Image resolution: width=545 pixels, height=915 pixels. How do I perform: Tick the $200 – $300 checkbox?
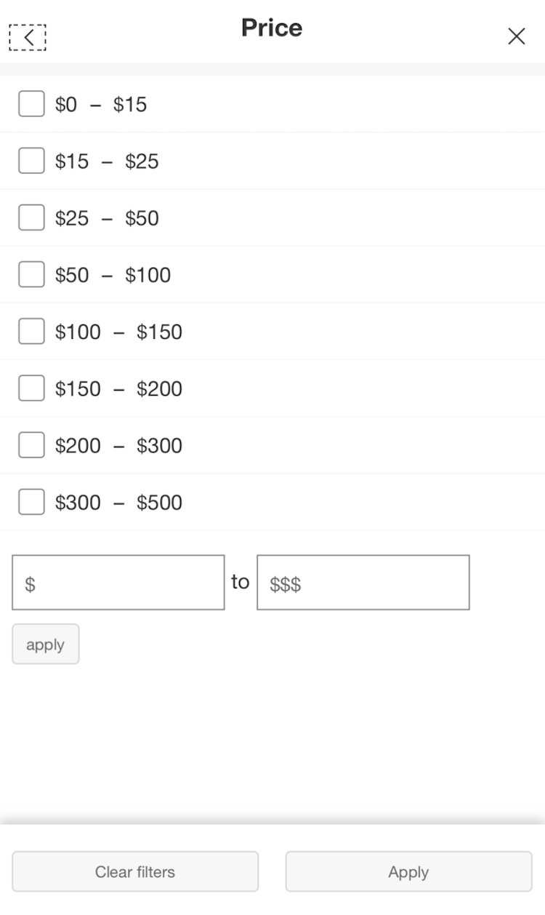pos(31,445)
